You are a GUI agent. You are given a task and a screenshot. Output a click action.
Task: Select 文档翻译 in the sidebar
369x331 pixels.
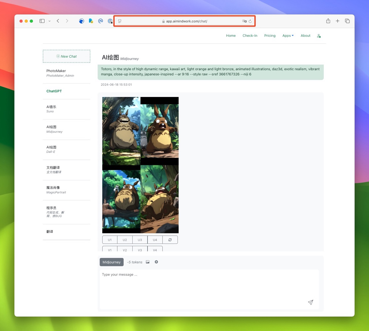pyautogui.click(x=67, y=170)
